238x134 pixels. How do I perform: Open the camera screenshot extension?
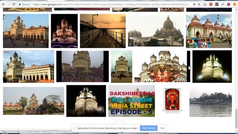(205, 4)
